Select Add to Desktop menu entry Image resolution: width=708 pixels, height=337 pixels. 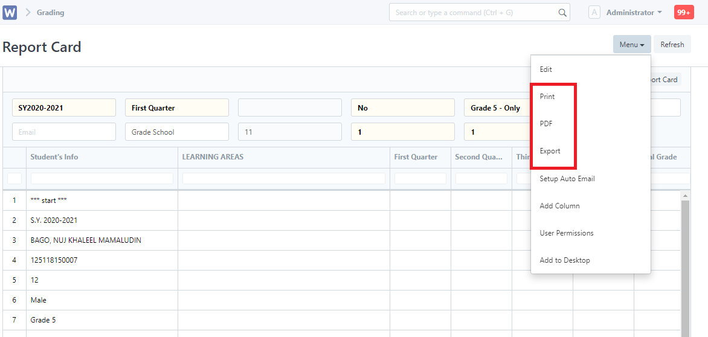[591, 260]
